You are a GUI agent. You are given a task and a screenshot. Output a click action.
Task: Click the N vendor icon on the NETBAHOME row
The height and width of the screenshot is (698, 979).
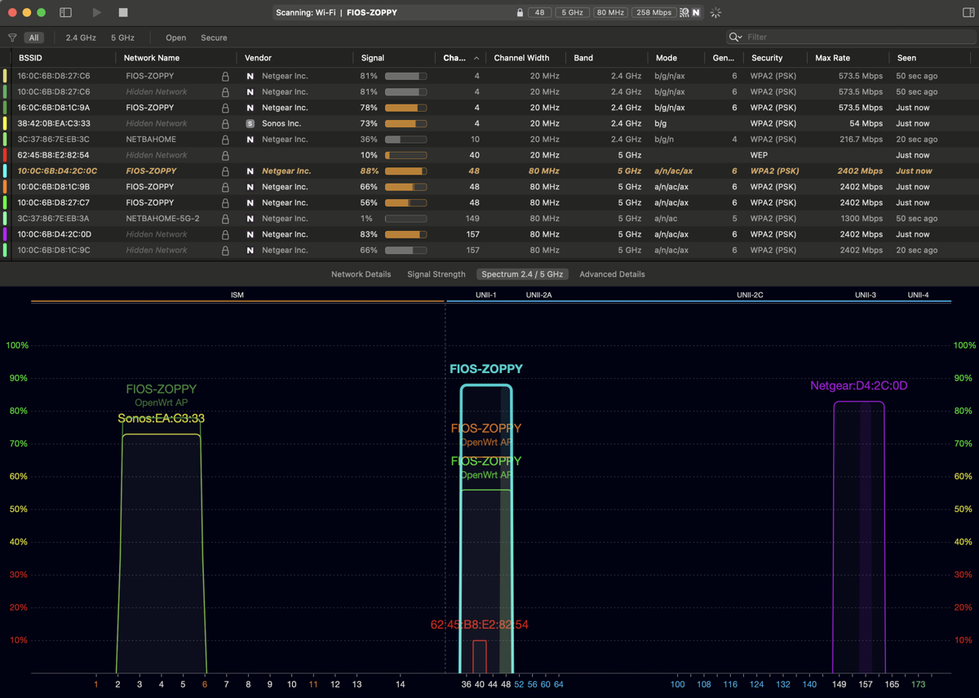coord(250,139)
